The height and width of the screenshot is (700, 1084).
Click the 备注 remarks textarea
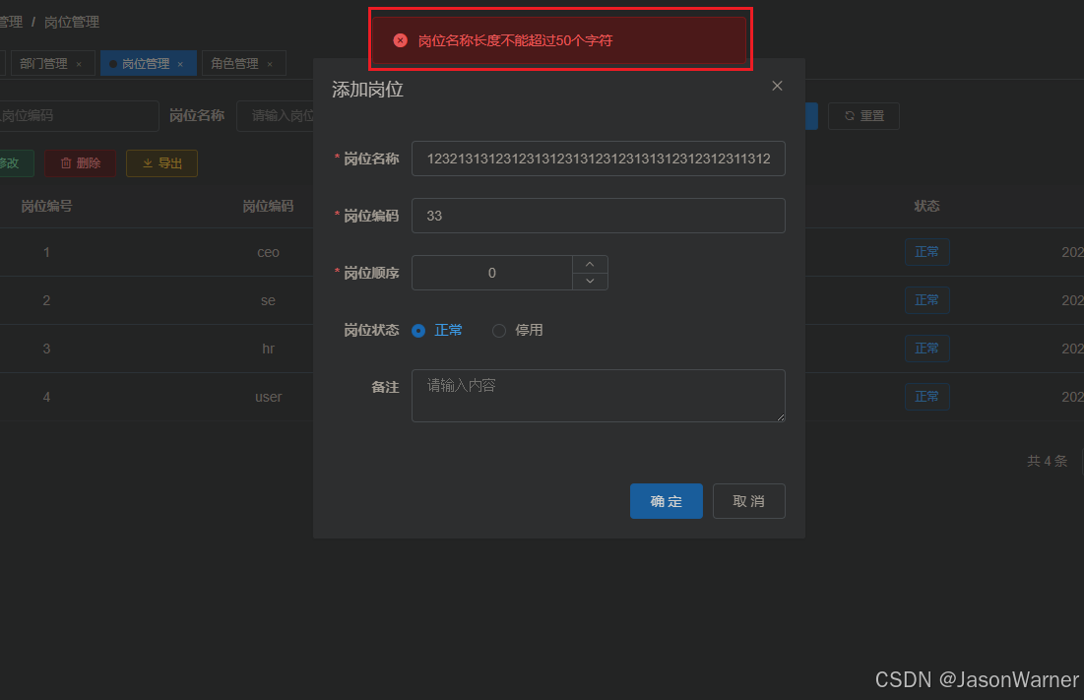[x=598, y=395]
